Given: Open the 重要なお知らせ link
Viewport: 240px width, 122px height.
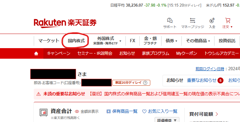Looking at the screenshot, I should pos(202,80).
